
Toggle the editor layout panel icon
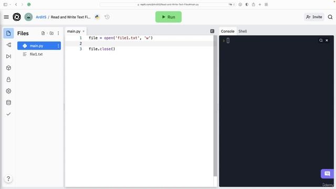tap(212, 31)
